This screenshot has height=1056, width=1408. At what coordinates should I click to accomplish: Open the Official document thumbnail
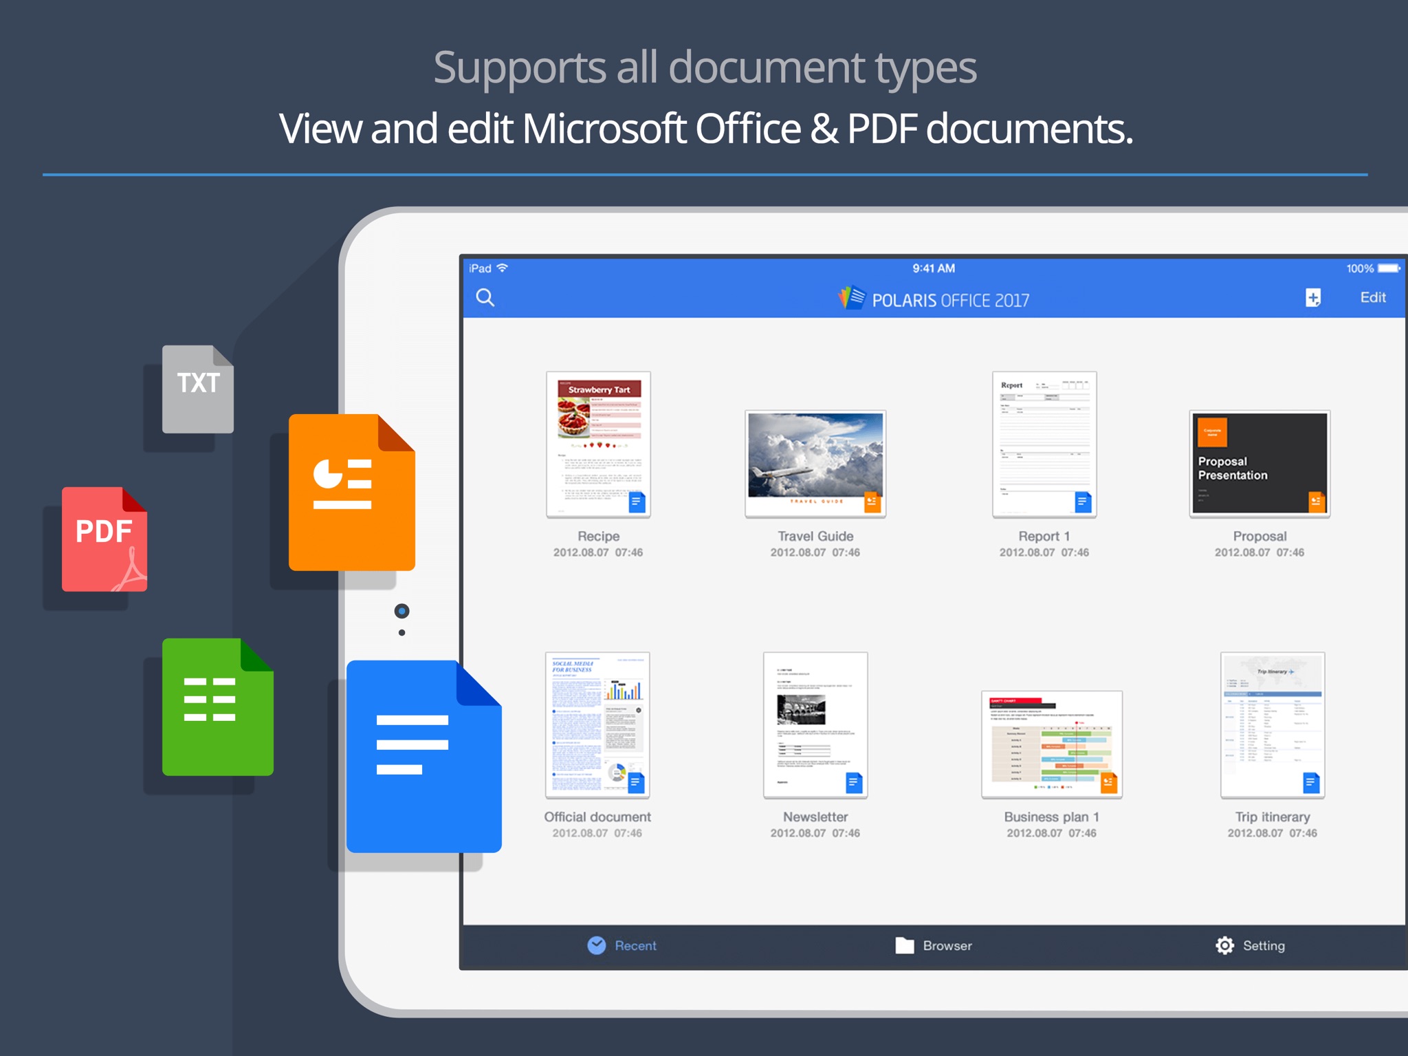click(x=597, y=725)
